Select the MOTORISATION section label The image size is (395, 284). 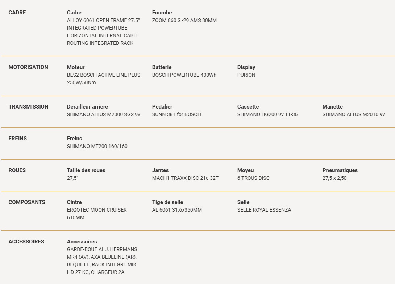pos(28,67)
